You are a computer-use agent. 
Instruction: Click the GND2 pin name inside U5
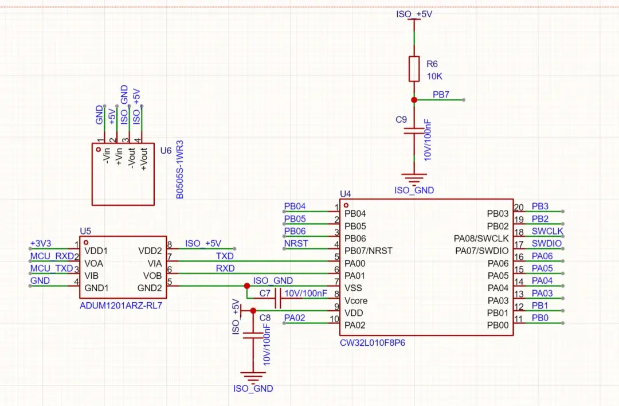[150, 288]
